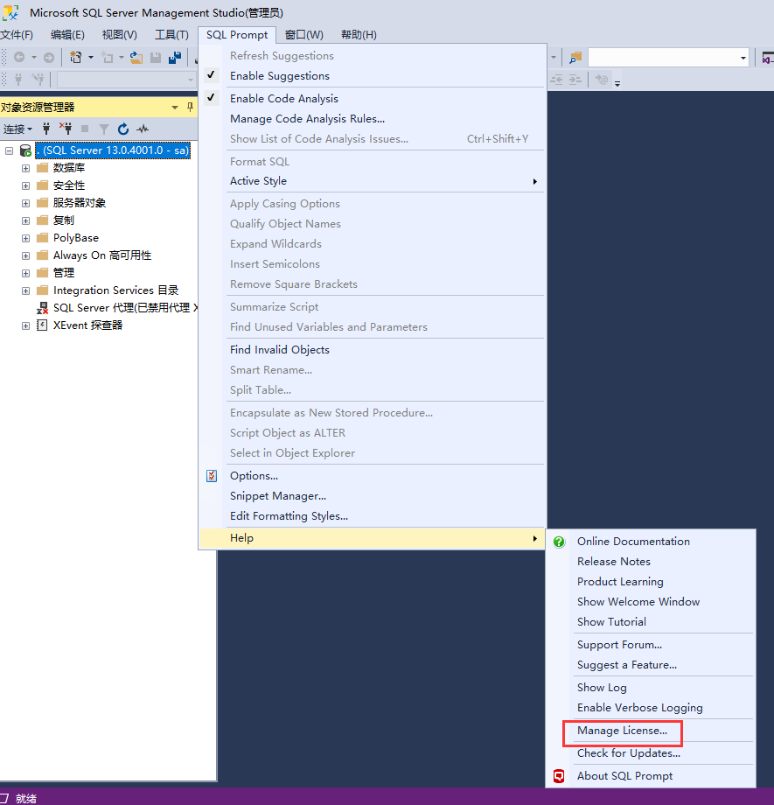Viewport: 774px width, 805px height.
Task: Click the New Query toolbar icon
Action: tap(76, 58)
